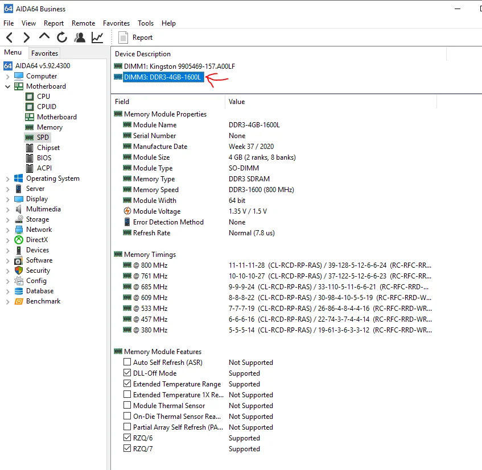The image size is (482, 470).
Task: Open the Motherboard sub-item under Motherboard
Action: pyautogui.click(x=56, y=117)
